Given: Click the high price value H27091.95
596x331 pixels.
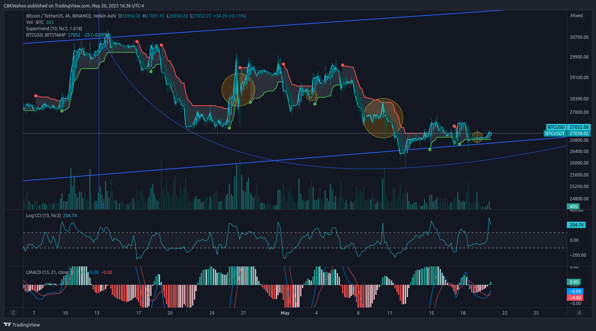Looking at the screenshot, I should point(153,16).
